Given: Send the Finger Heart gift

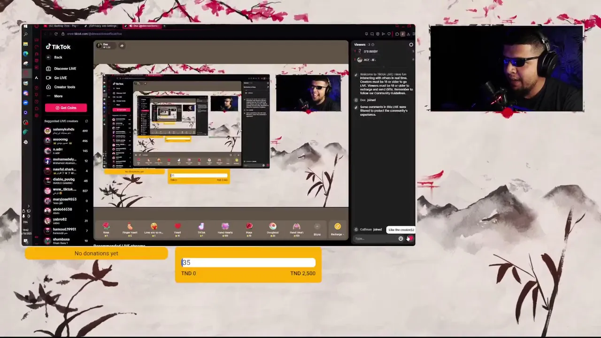Looking at the screenshot, I should tap(130, 229).
